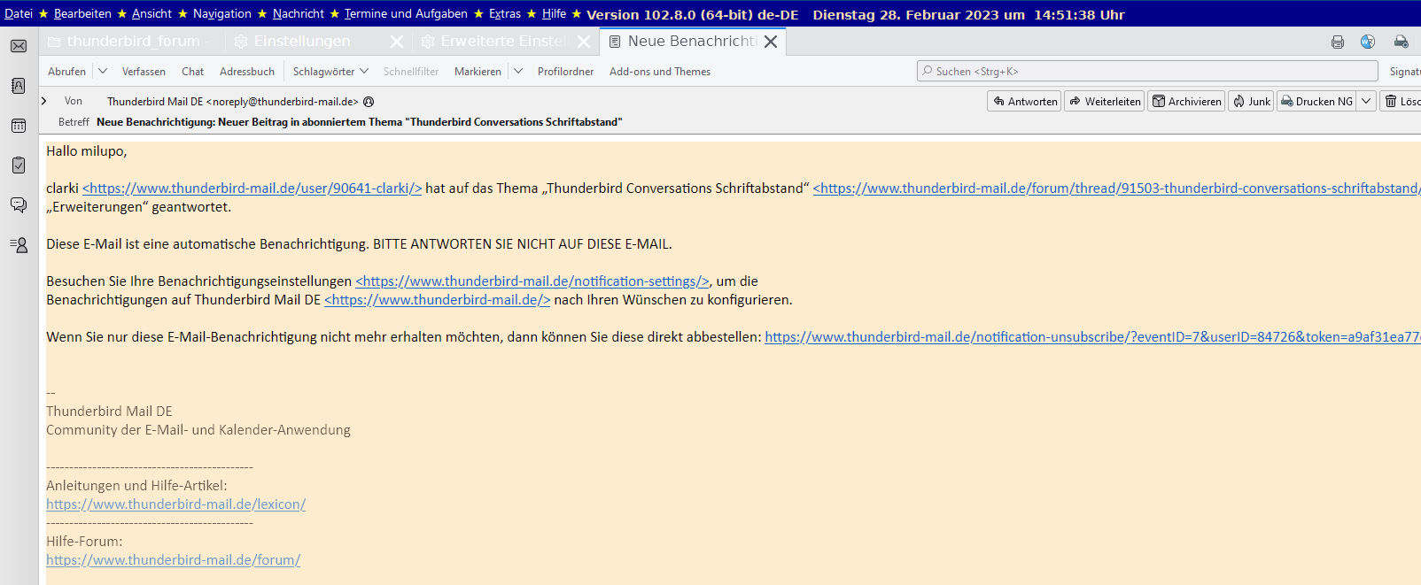
Task: Click the printer icon in tab bar
Action: coord(1338,42)
